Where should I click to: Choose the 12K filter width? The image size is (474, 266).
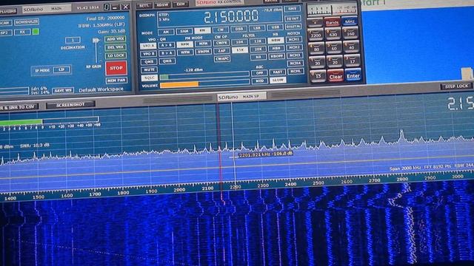point(258,41)
